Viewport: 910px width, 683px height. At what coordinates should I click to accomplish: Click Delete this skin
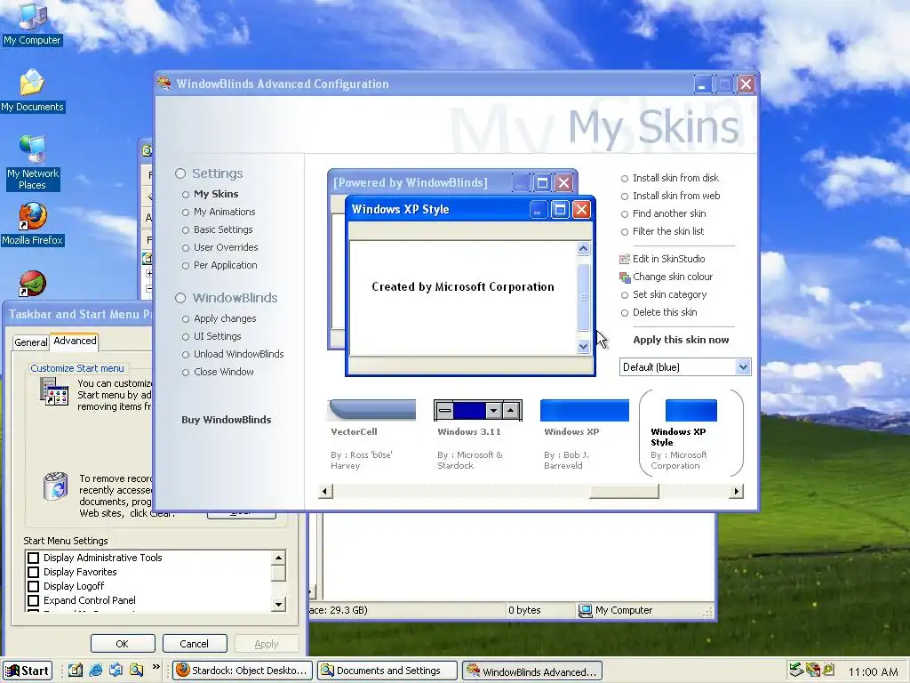click(x=659, y=312)
